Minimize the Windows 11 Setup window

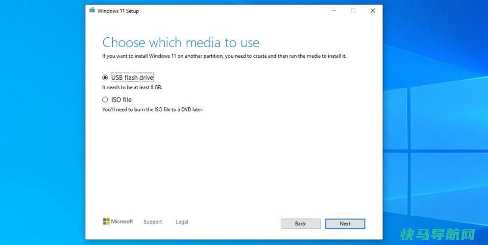coord(334,11)
